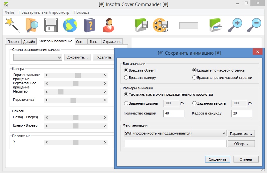267x173 pixels.
Task: Switch to the Дизайн tab
Action: tap(29, 42)
